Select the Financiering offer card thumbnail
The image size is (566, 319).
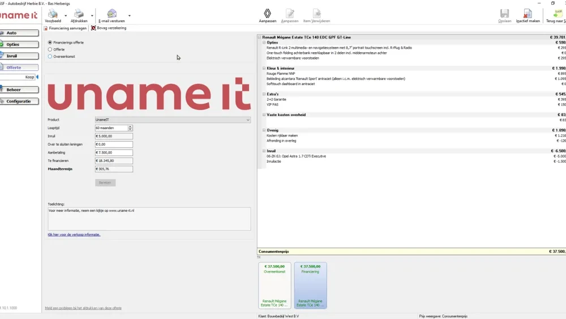(x=310, y=286)
